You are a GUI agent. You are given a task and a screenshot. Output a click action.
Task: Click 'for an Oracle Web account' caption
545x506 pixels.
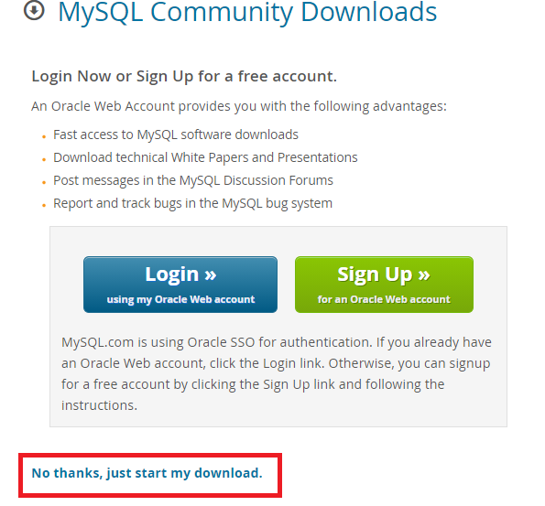[384, 299]
